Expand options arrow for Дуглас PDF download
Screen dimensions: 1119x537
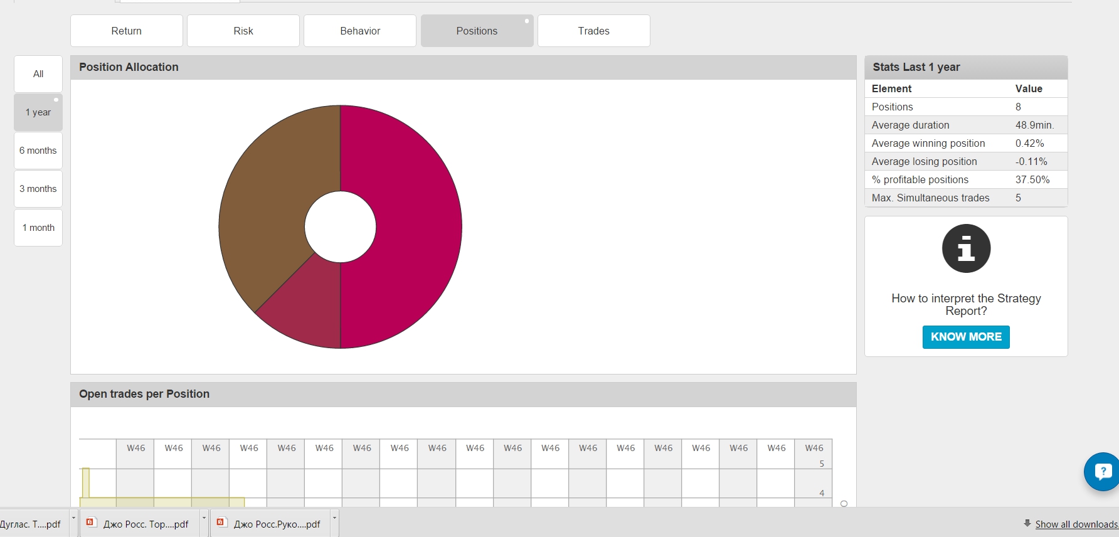pyautogui.click(x=73, y=518)
